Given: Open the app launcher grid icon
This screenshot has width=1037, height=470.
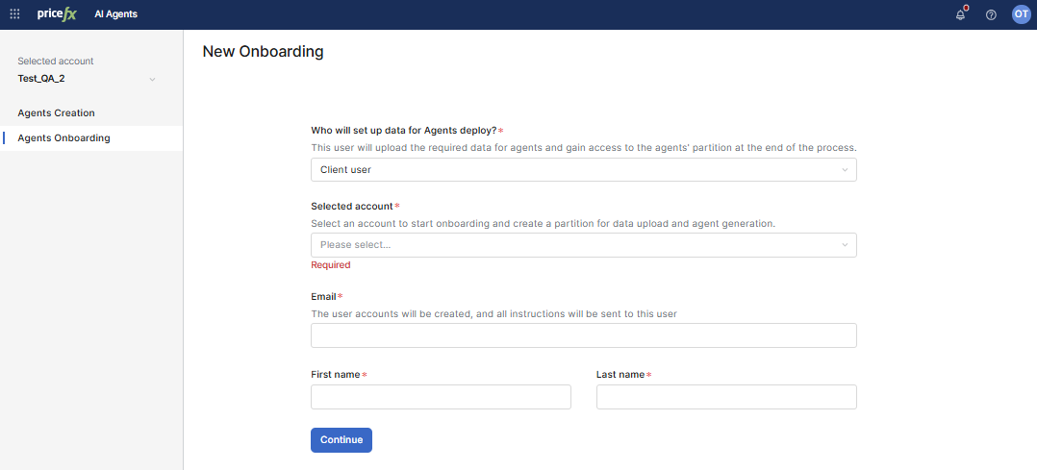Looking at the screenshot, I should coord(14,14).
